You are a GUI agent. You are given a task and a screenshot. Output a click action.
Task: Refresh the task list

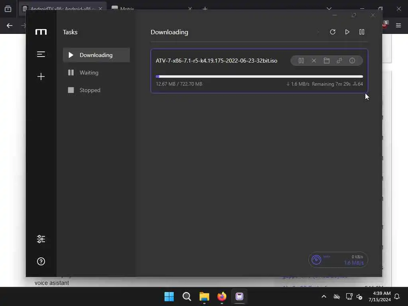[333, 32]
